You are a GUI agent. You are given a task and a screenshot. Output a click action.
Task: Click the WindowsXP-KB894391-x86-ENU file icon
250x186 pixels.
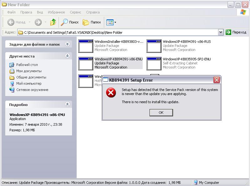click(85, 63)
